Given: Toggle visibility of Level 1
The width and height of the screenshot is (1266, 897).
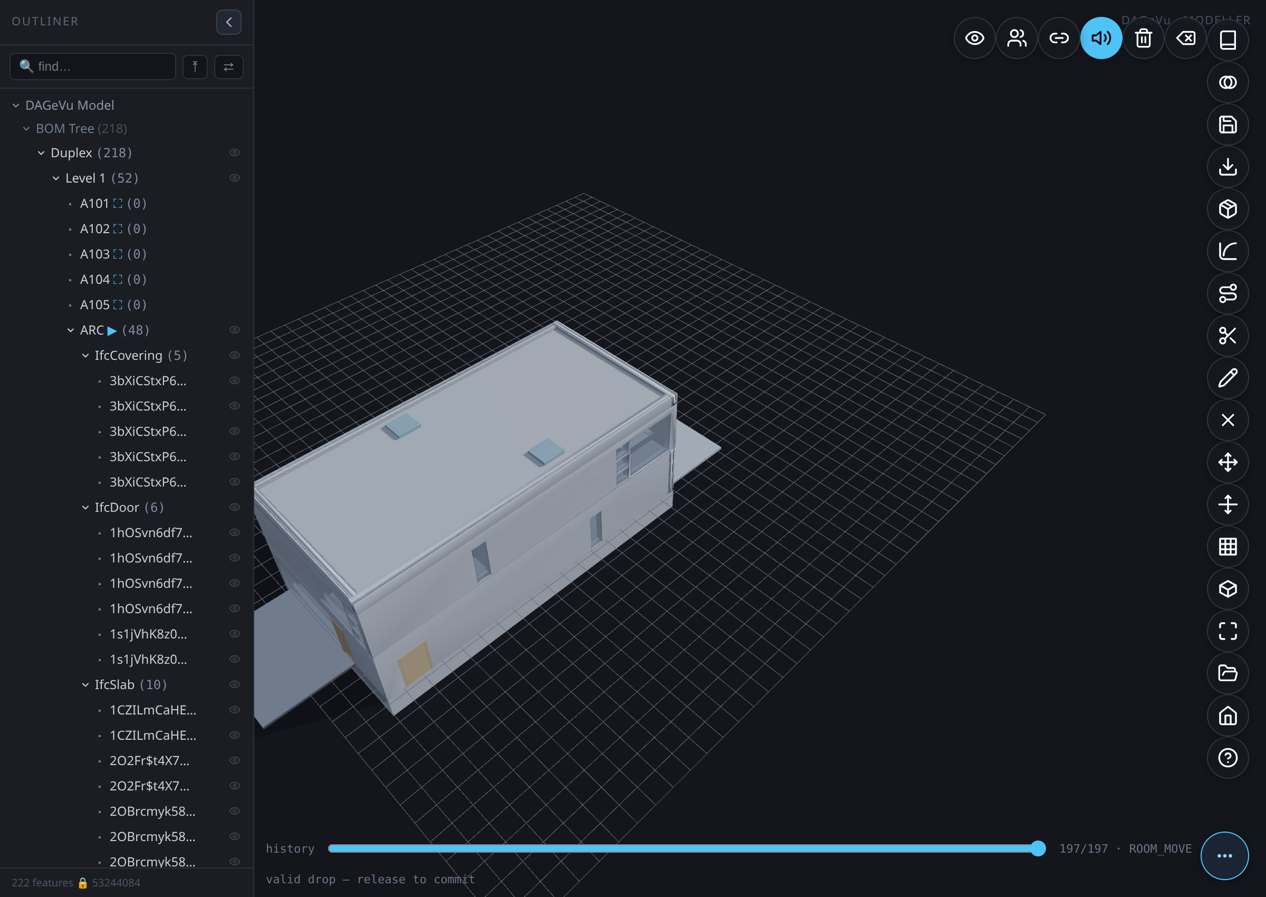Looking at the screenshot, I should coord(235,178).
